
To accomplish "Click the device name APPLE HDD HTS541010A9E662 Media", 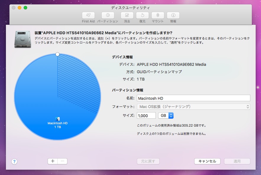I will pyautogui.click(x=171, y=65).
